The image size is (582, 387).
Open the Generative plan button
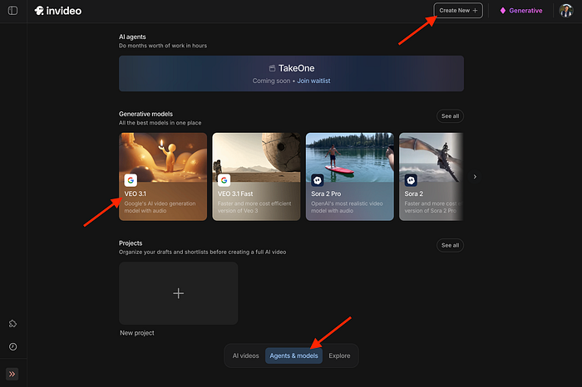coord(520,11)
